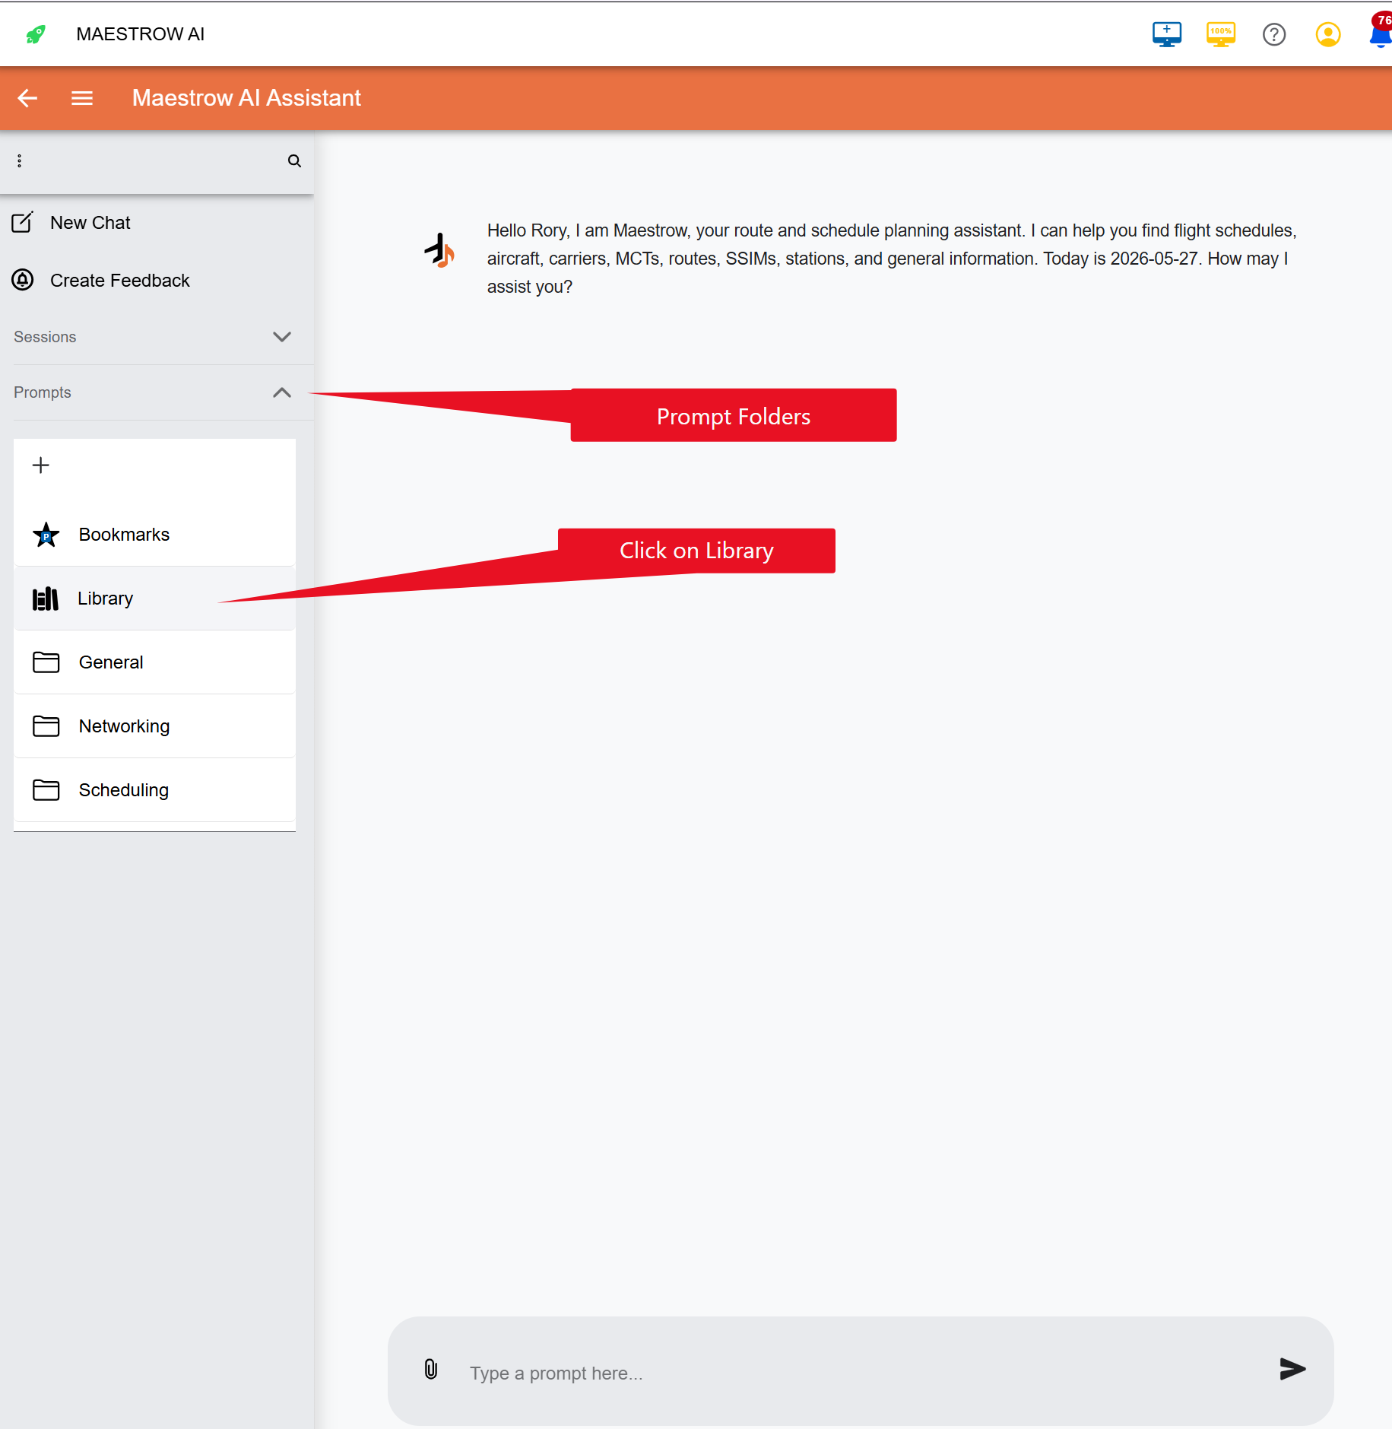Open the user profile avatar icon
This screenshot has height=1429, width=1392.
1327,34
